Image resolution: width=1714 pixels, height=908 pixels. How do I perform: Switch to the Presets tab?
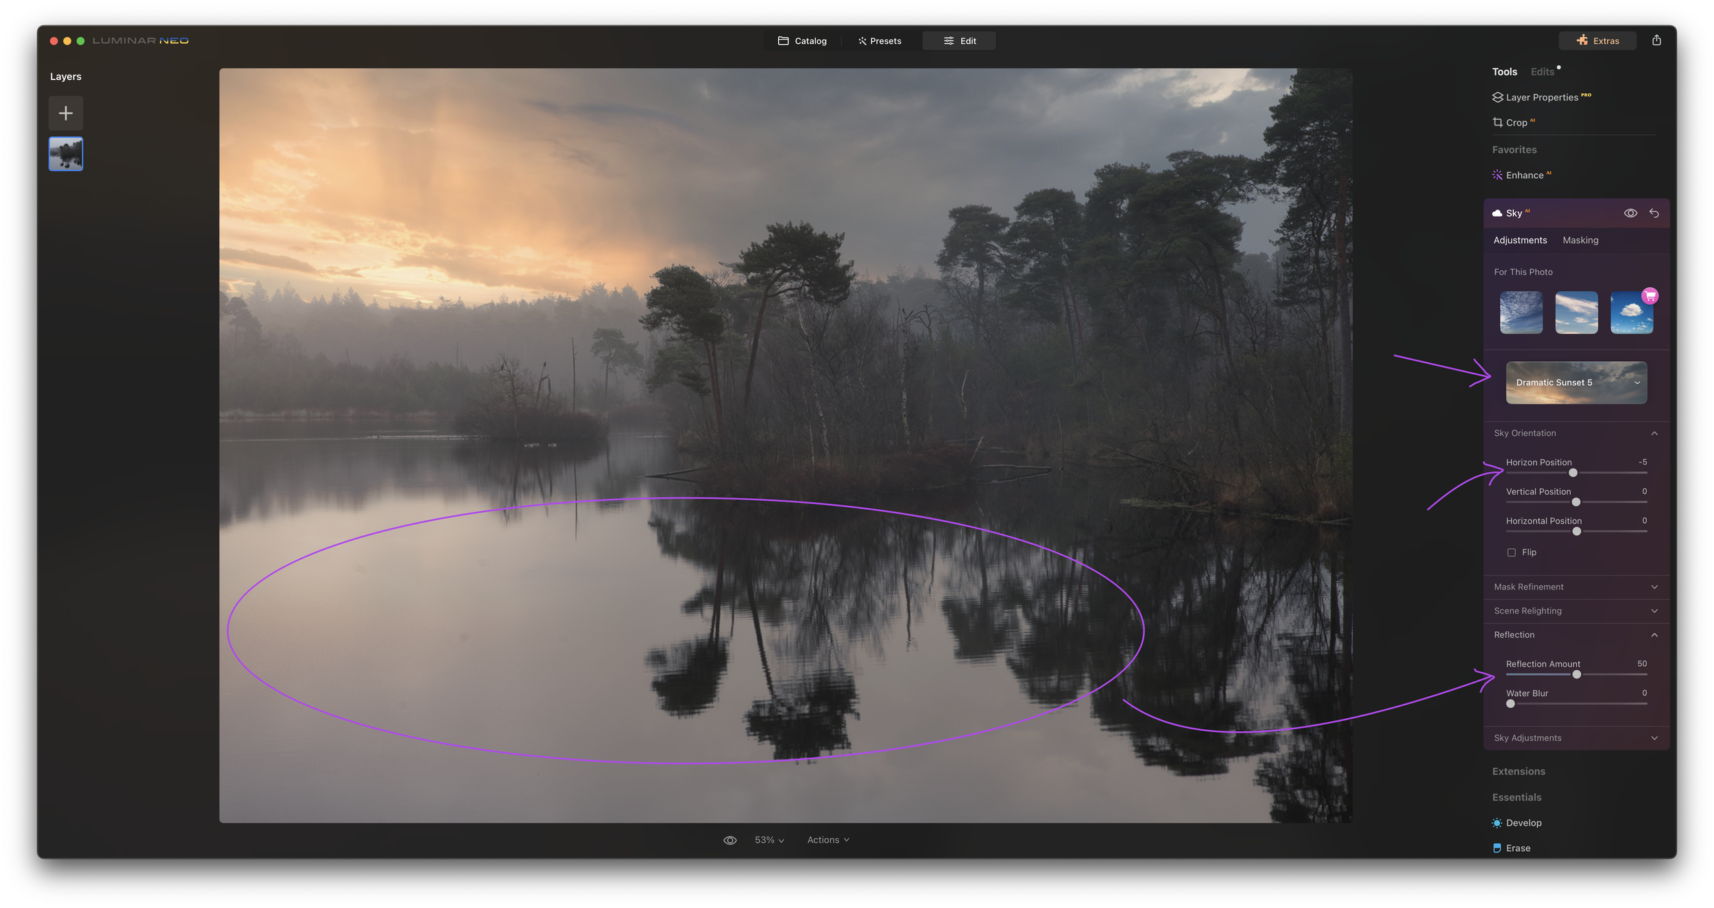tap(880, 41)
